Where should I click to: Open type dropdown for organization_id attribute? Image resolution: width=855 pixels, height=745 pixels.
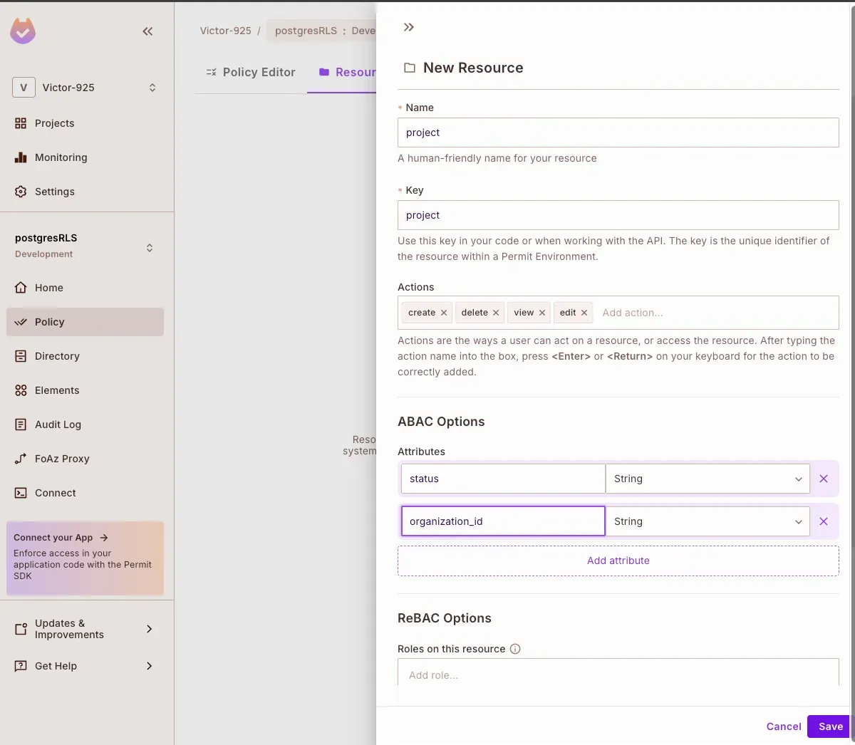click(x=707, y=521)
